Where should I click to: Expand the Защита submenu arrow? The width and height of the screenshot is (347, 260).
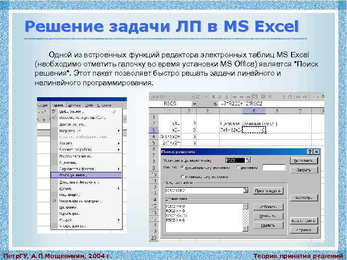[x=119, y=143]
